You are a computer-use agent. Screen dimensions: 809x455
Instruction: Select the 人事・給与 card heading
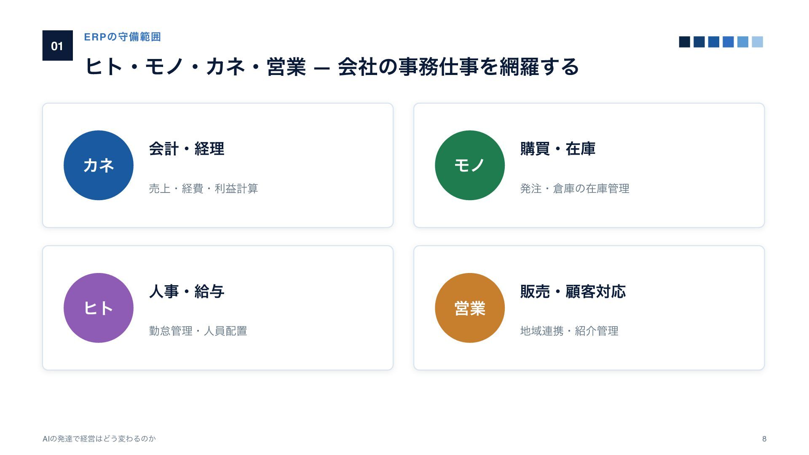click(x=187, y=291)
